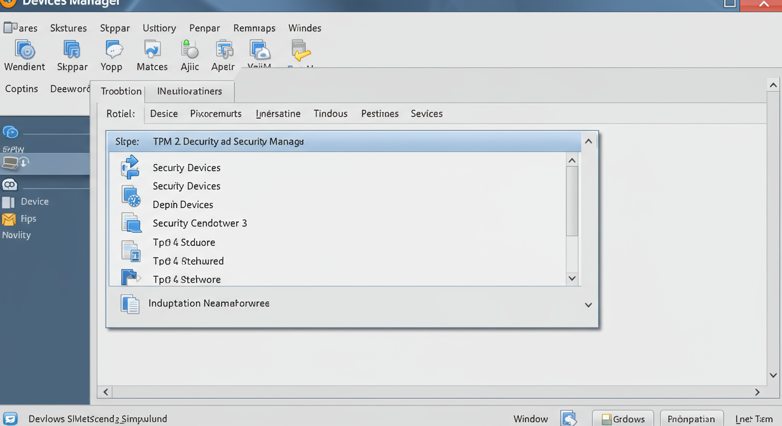Open the Yopp speech bubble icon

(113, 50)
